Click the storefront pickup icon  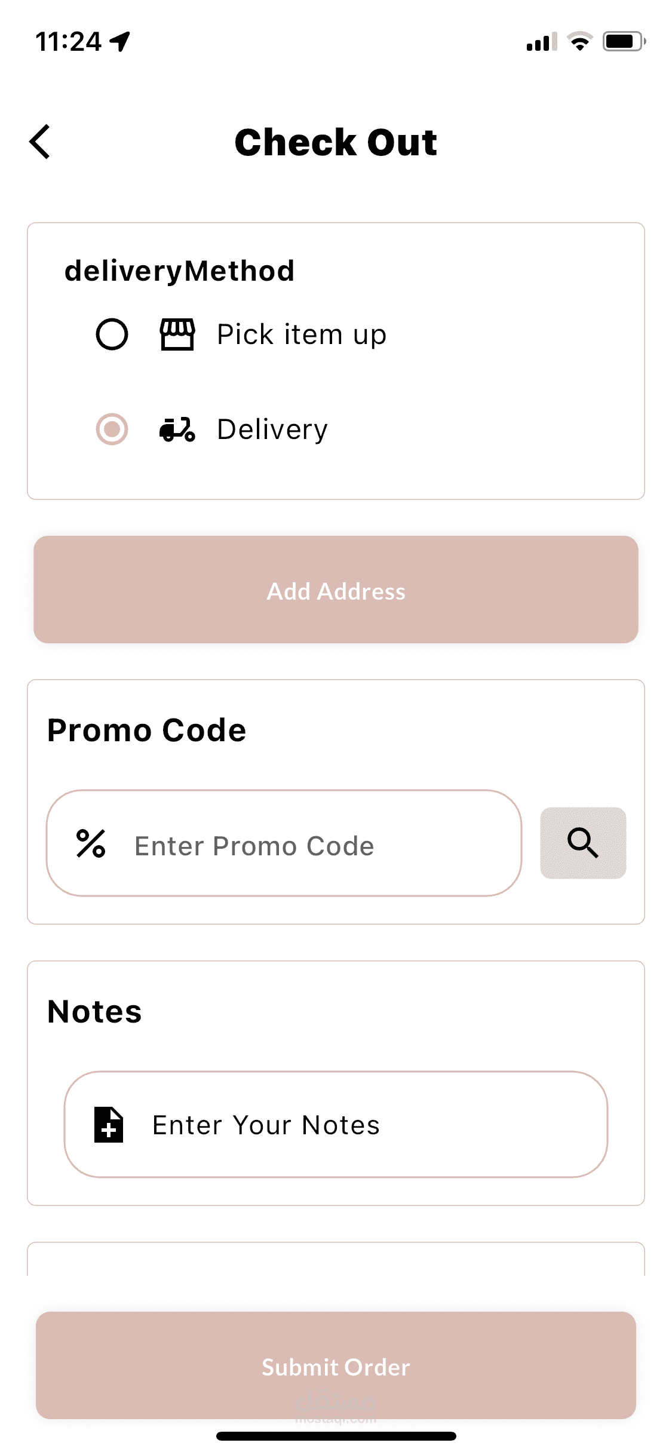click(x=177, y=334)
